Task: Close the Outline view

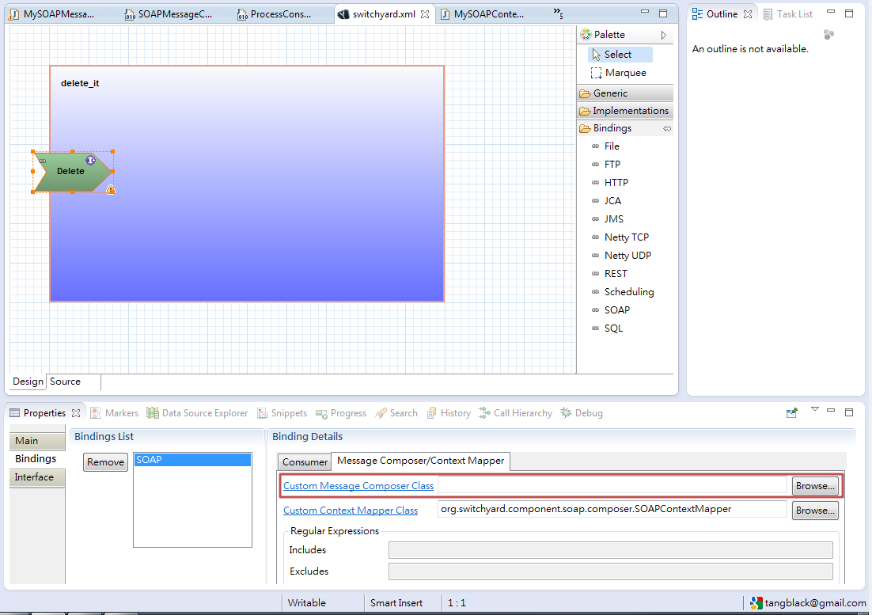Action: pyautogui.click(x=748, y=14)
